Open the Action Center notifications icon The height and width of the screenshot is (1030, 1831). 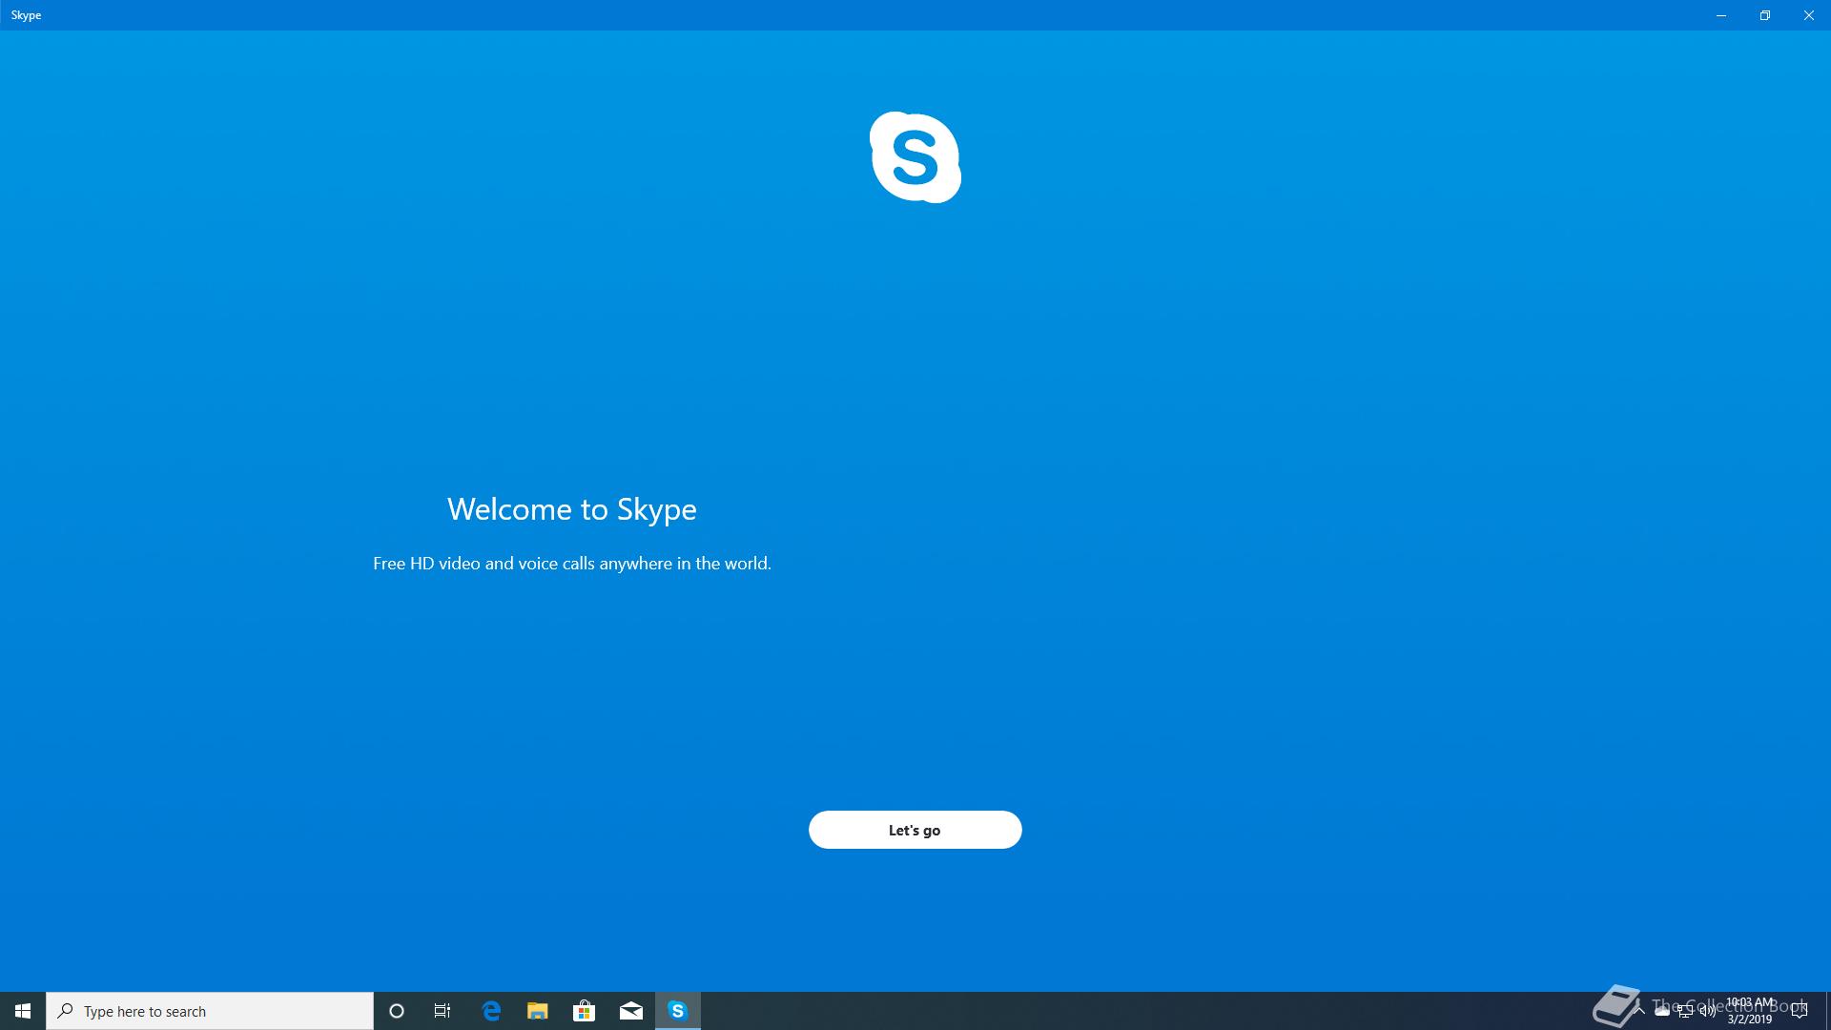coord(1800,1011)
